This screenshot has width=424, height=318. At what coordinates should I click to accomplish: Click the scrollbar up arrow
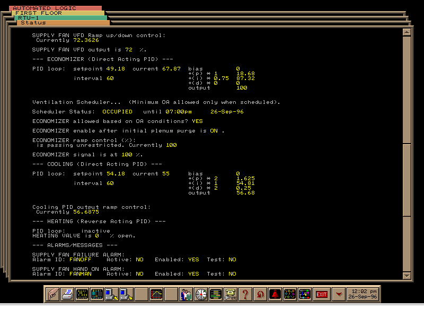coord(407,32)
